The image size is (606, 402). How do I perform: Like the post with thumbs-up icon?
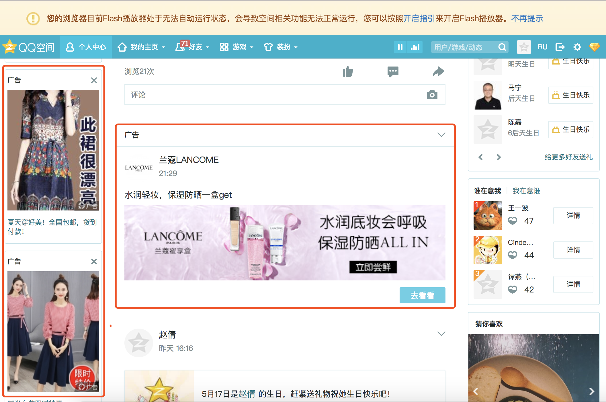[x=348, y=71]
